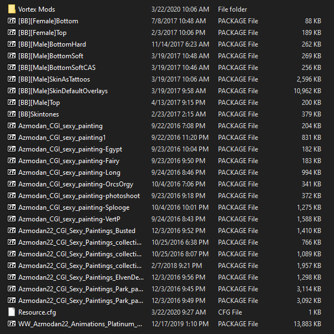Select the file name [BB][Male]BottomSoft

click(x=50, y=56)
